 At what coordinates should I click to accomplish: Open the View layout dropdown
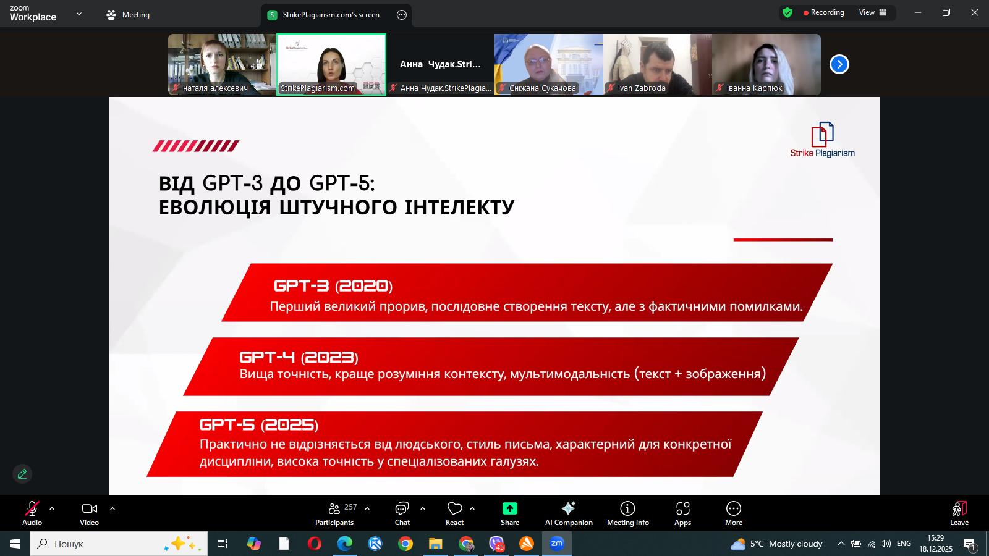tap(873, 12)
